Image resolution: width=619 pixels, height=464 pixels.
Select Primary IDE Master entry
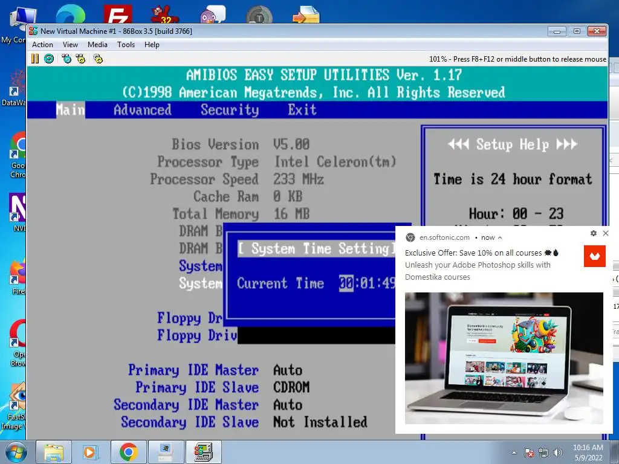(193, 370)
